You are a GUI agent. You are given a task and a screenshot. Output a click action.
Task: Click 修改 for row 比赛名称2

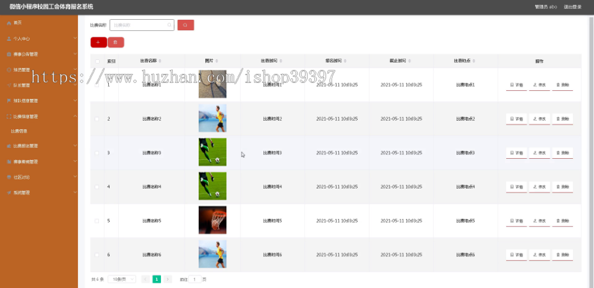tap(539, 119)
